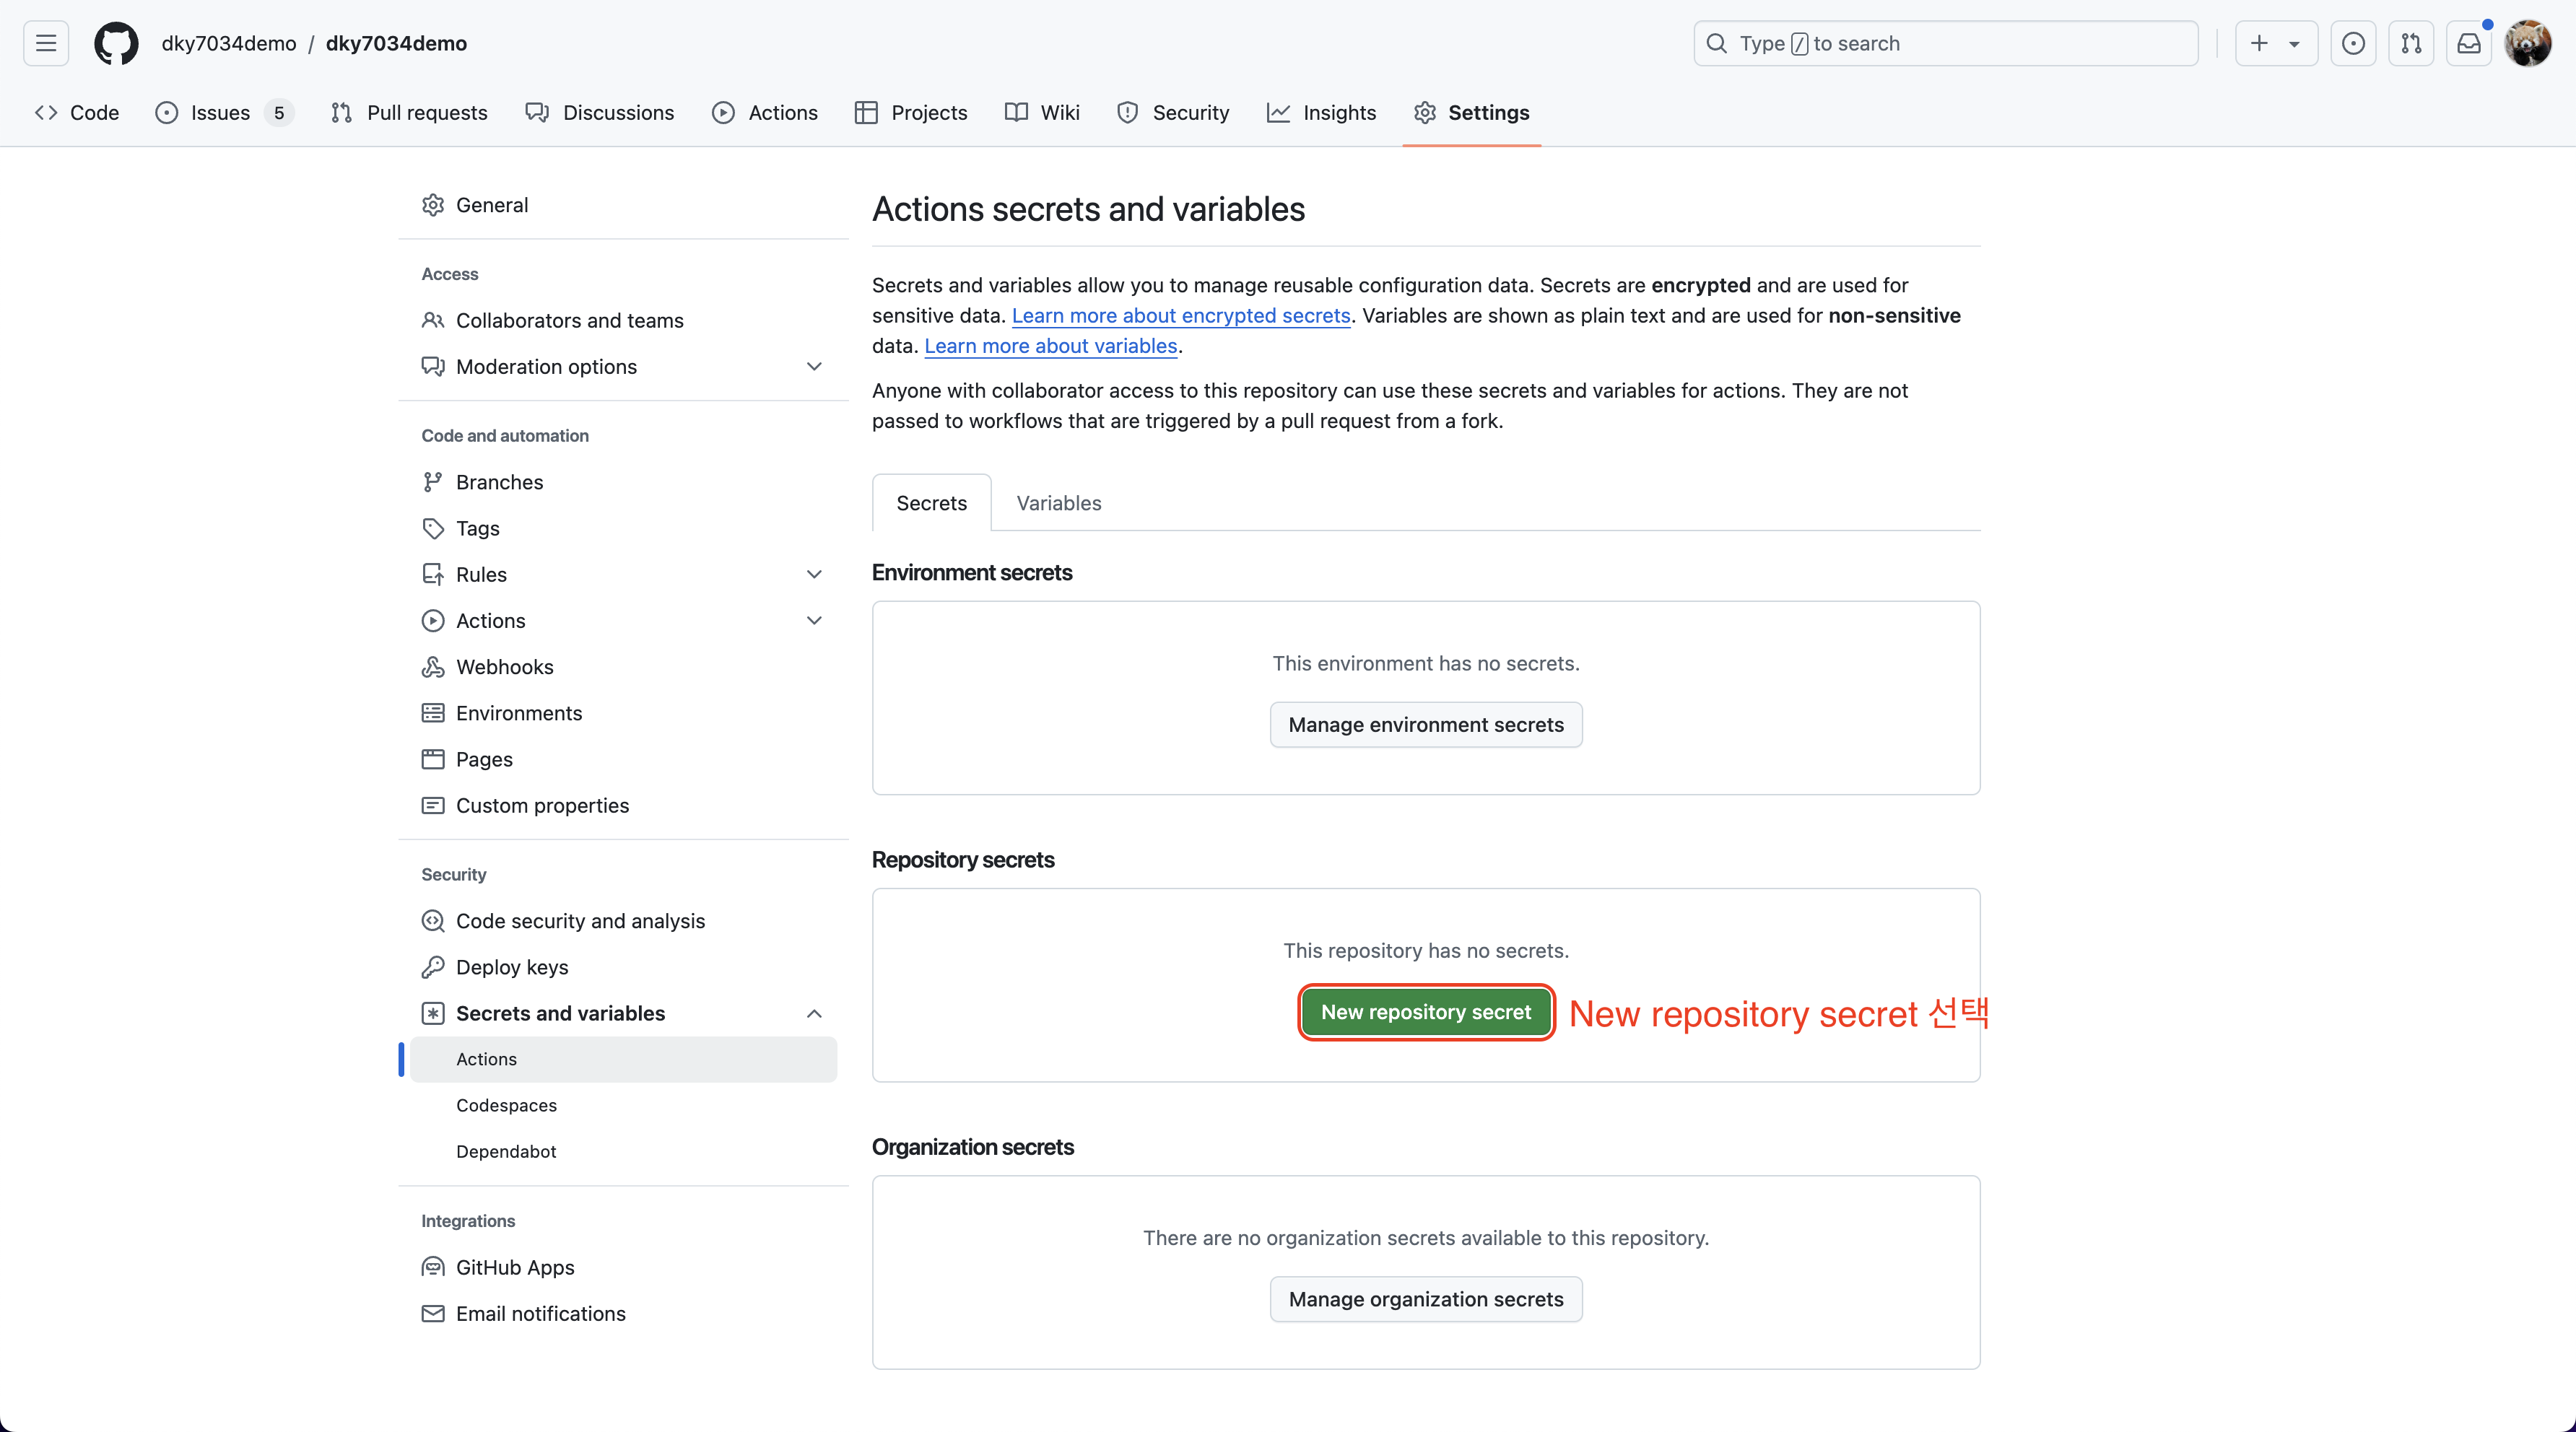Open the hamburger navigation menu

coord(46,43)
